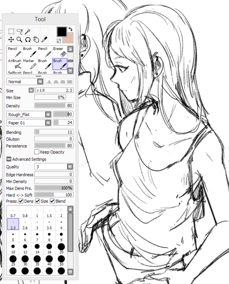Pick the third flatter brush edge shape
229x284 pixels.
[63, 82]
